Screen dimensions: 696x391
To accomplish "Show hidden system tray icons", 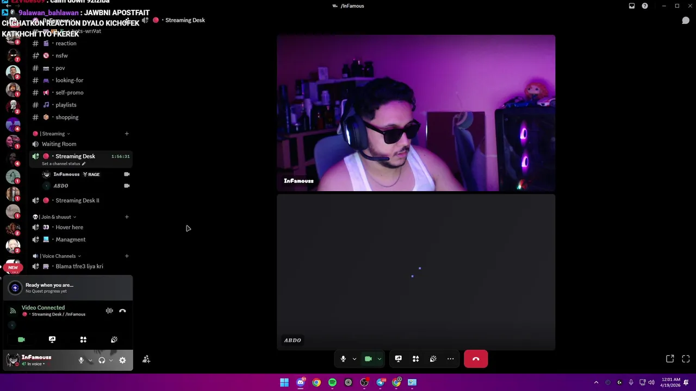I will (x=596, y=382).
